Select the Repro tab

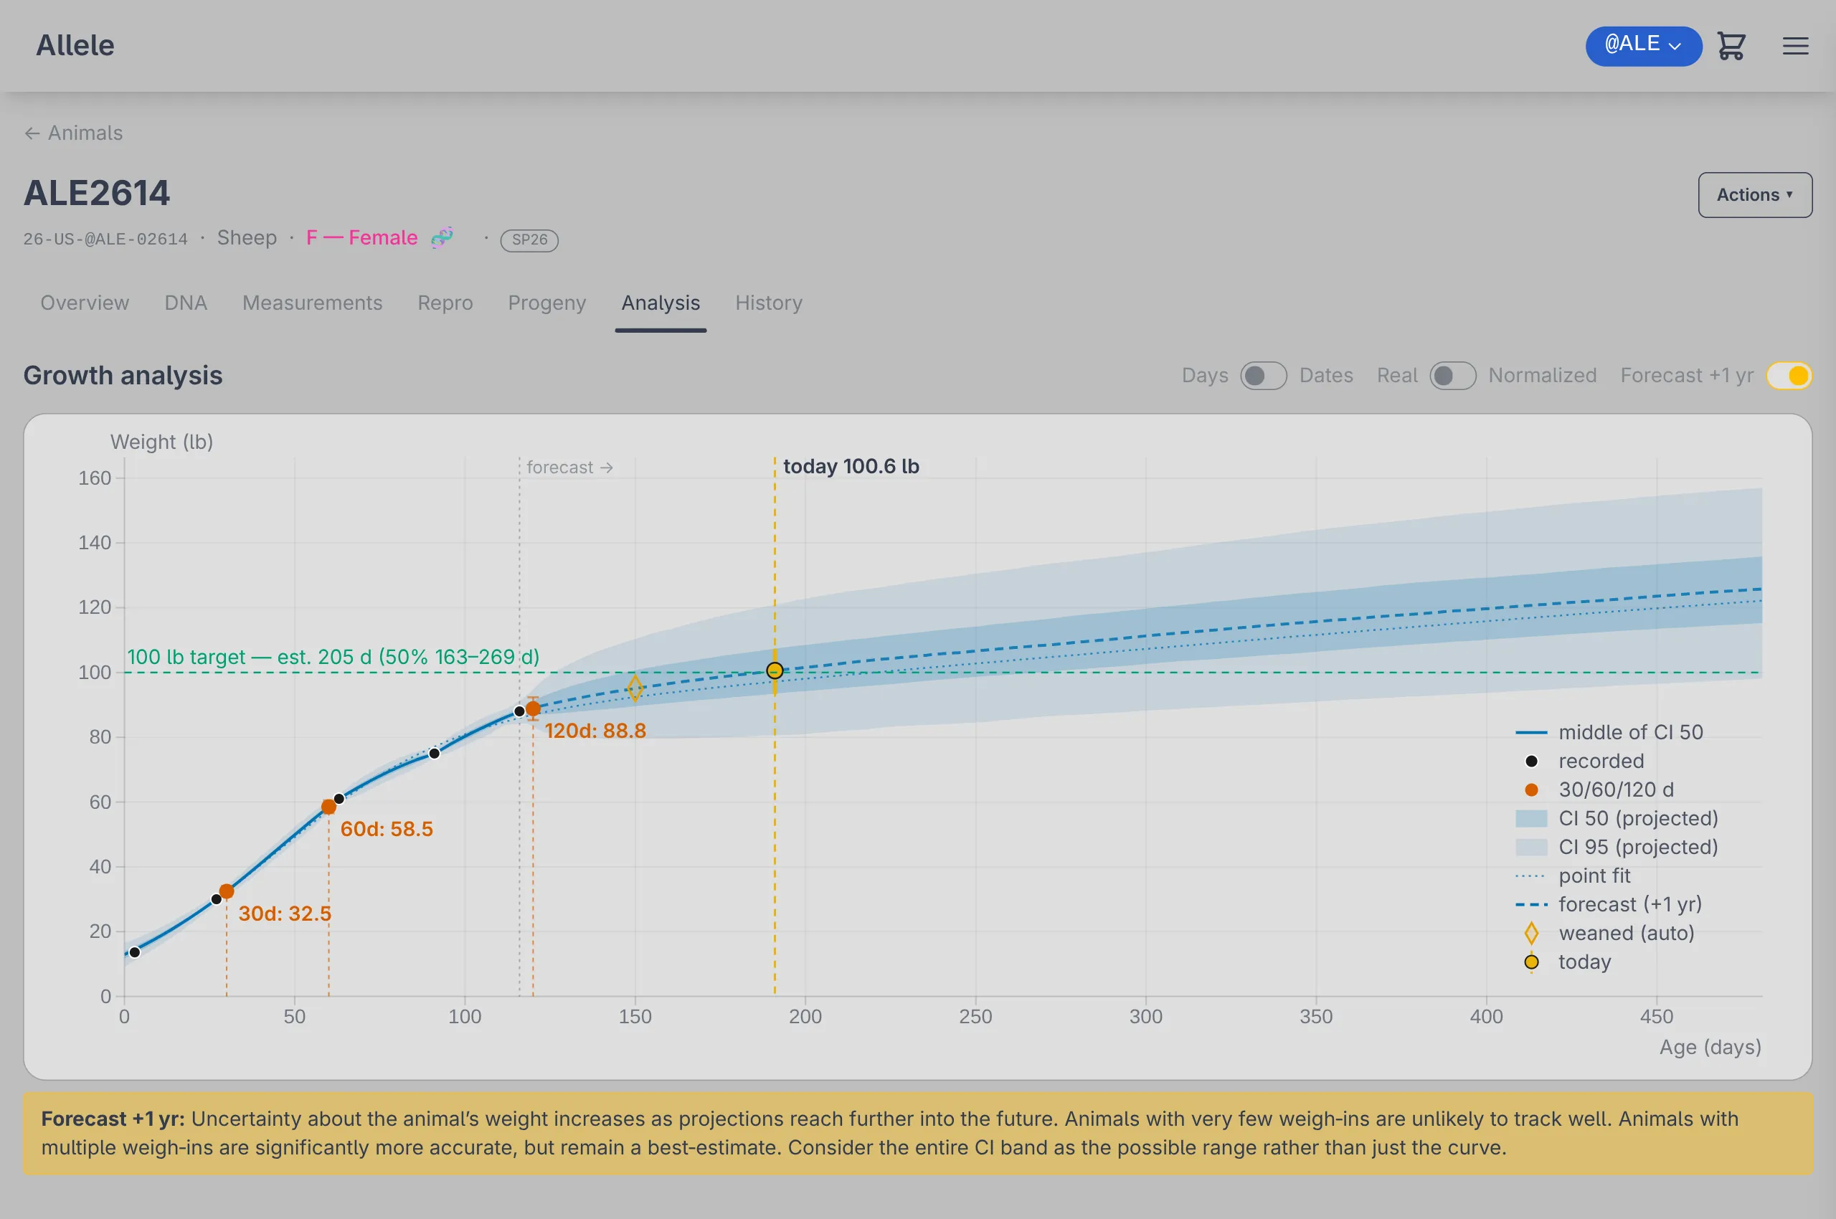pos(445,303)
